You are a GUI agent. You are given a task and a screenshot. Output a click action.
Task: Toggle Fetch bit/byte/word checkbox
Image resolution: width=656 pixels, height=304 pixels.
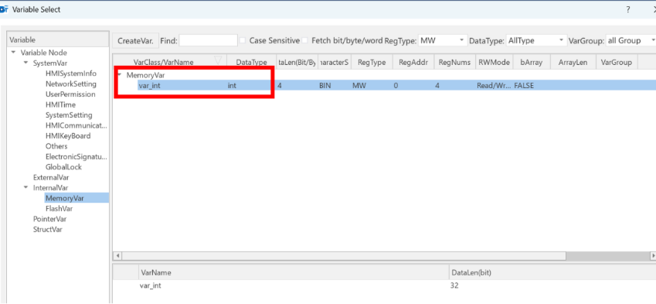click(305, 41)
